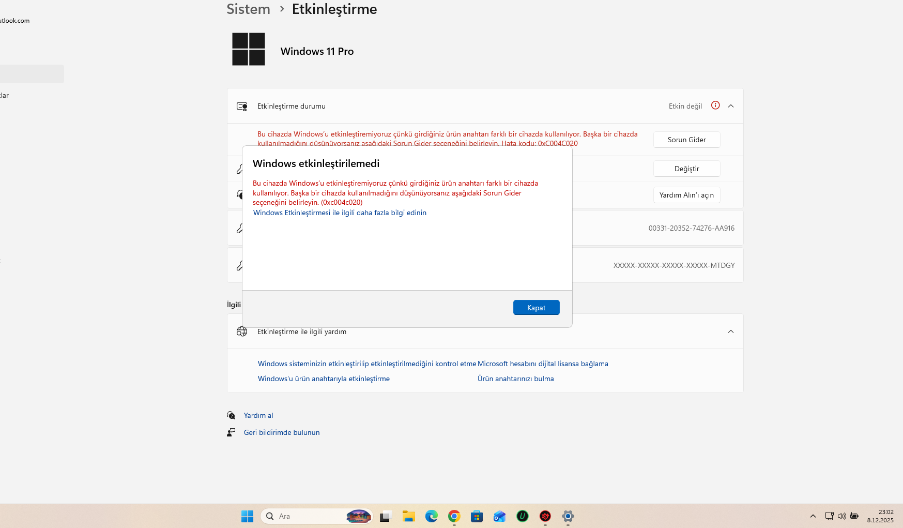Click the Ara search box on the taskbar
This screenshot has width=903, height=528.
pyautogui.click(x=317, y=516)
